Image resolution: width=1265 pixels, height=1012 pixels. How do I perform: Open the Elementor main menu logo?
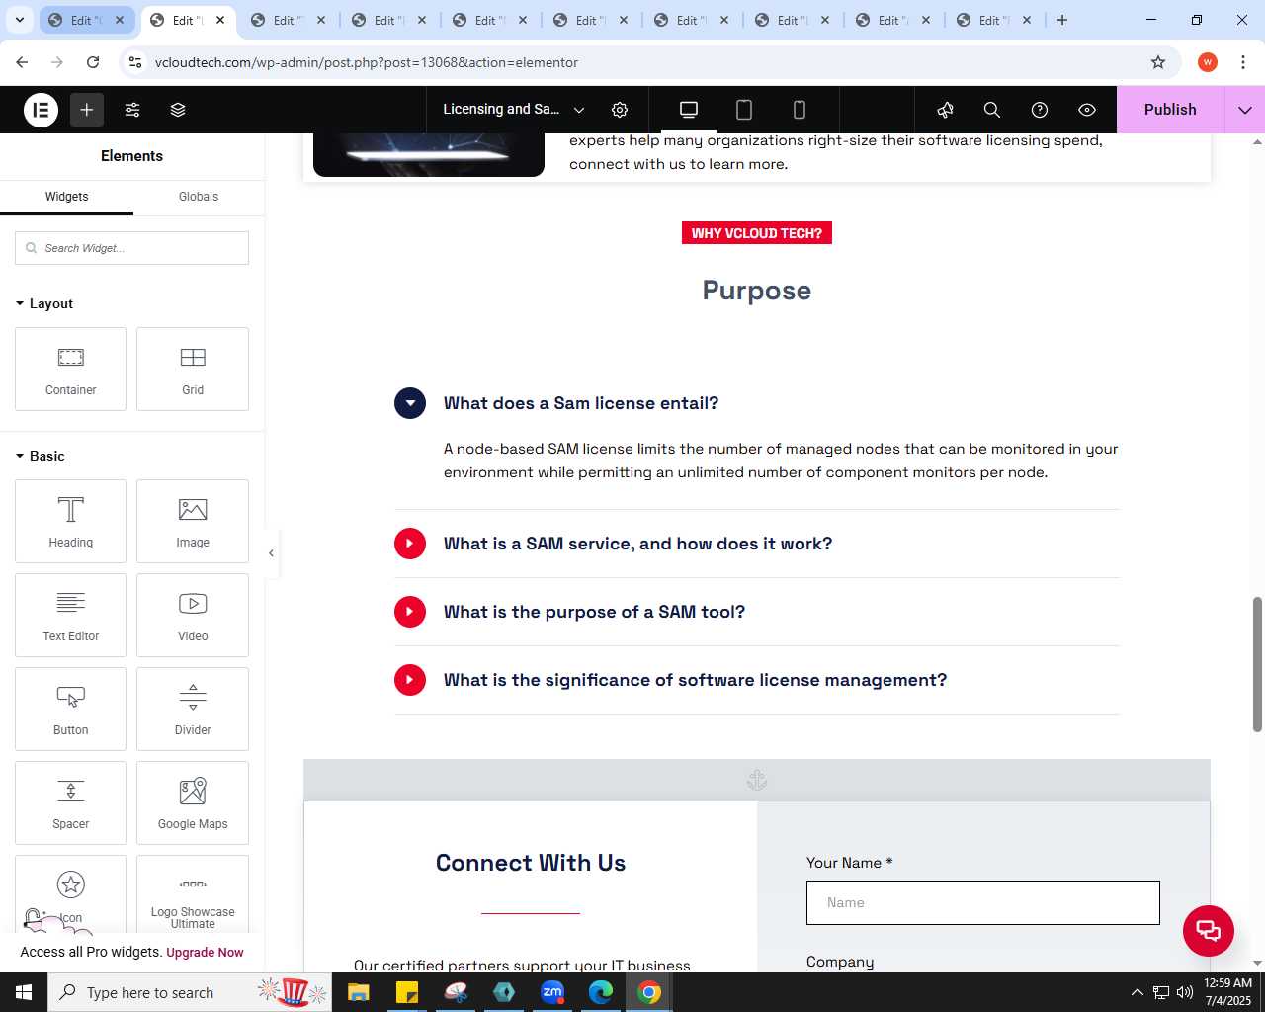point(41,110)
